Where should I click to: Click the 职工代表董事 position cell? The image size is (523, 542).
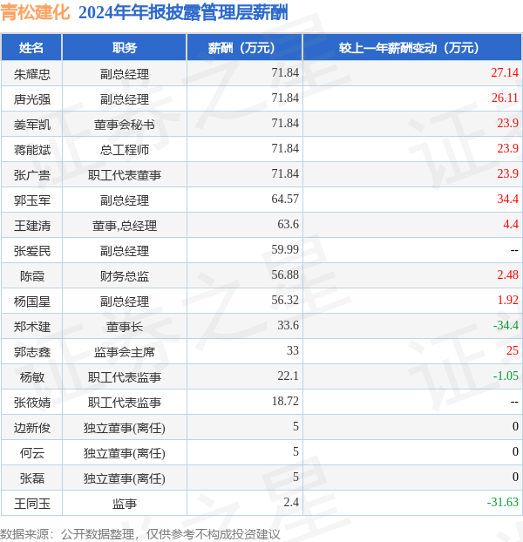[x=125, y=175]
